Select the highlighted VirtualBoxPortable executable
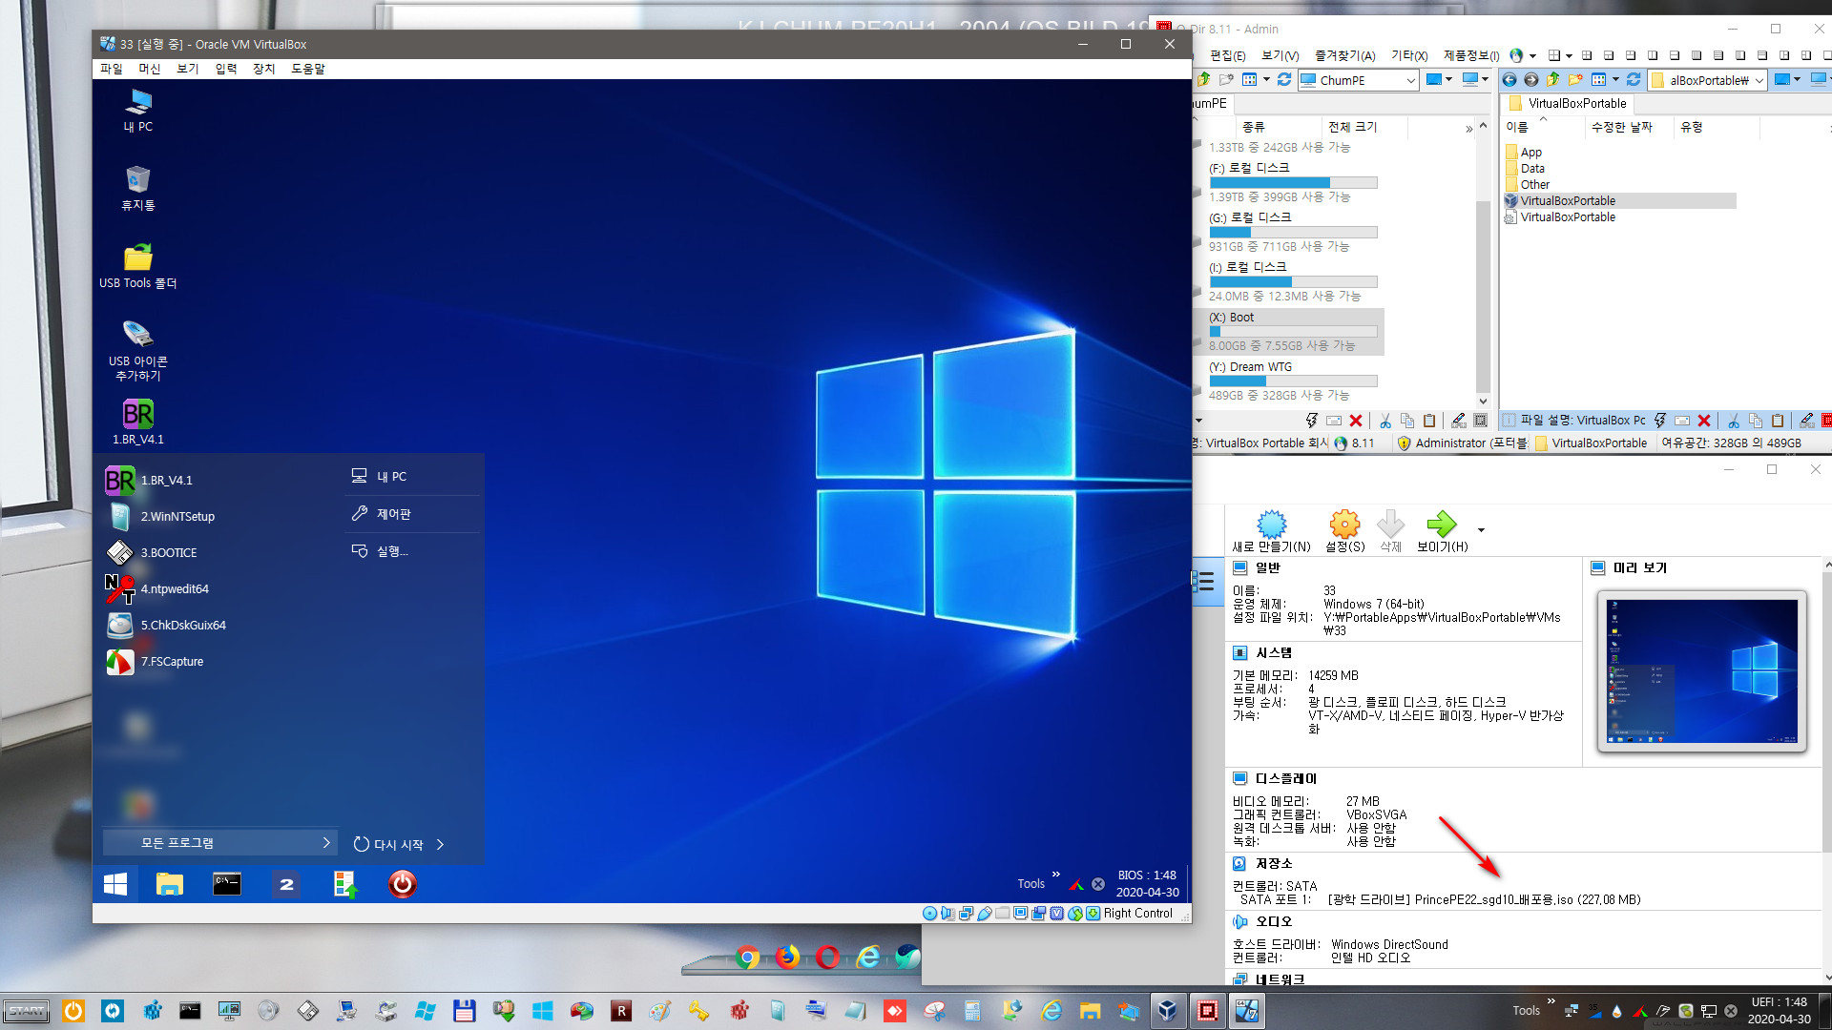Screen dimensions: 1832x1030 tap(1619, 200)
